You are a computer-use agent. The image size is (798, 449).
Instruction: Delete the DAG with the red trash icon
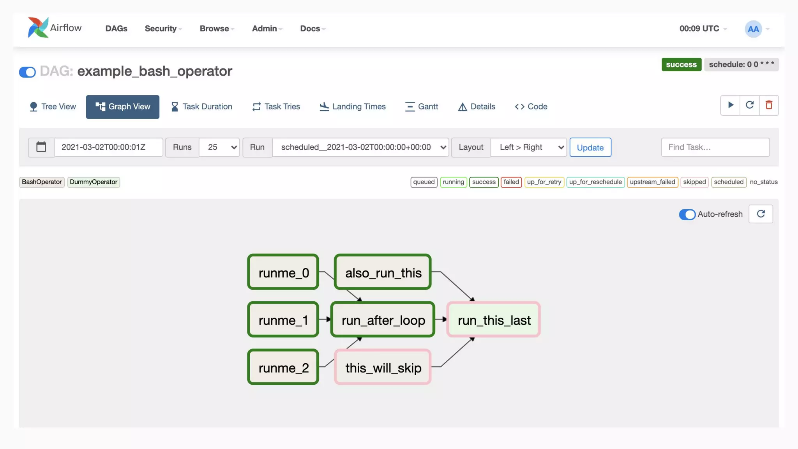point(769,105)
